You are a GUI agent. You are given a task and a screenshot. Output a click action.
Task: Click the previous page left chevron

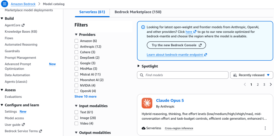(x=245, y=85)
